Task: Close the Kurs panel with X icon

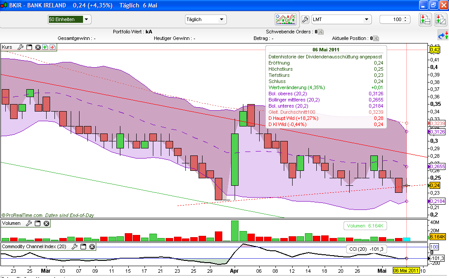Action: (38, 47)
